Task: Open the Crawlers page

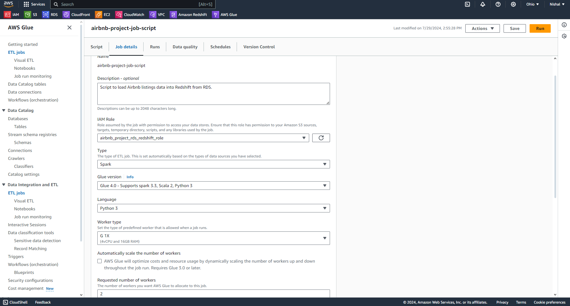Action: tap(16, 158)
